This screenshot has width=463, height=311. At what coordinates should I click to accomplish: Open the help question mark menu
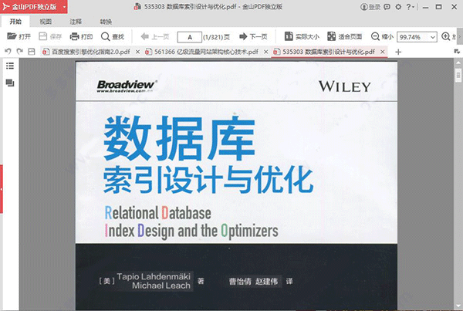pos(411,7)
